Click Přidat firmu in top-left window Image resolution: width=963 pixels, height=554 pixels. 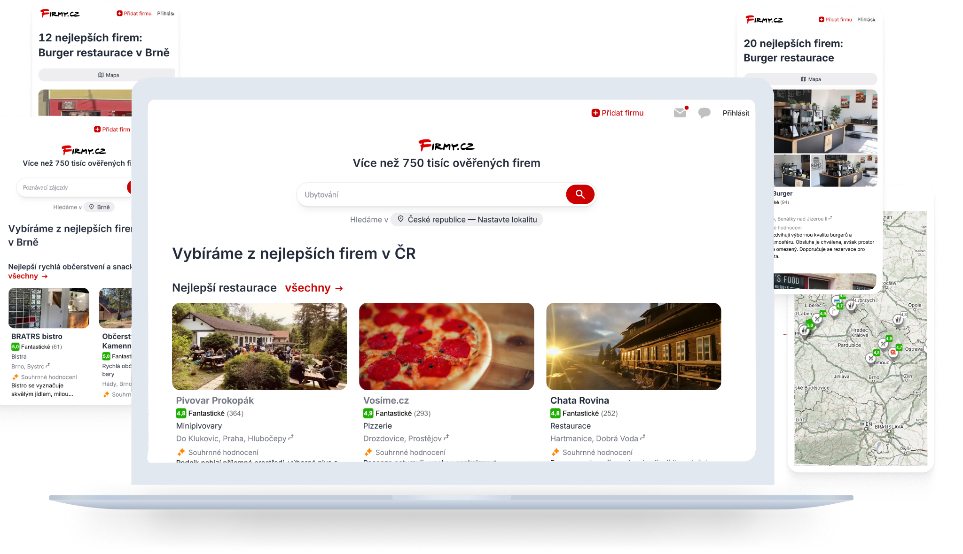(x=134, y=13)
